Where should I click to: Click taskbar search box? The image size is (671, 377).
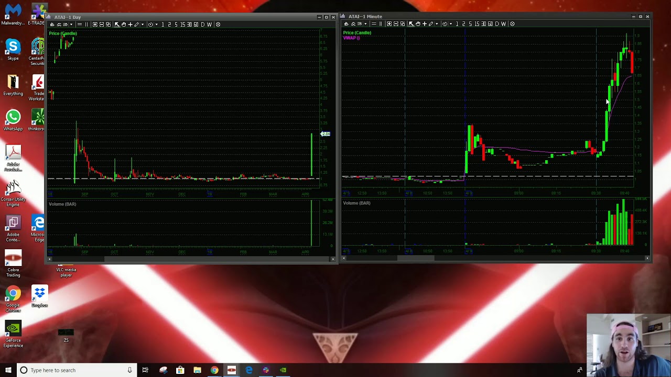(76, 370)
